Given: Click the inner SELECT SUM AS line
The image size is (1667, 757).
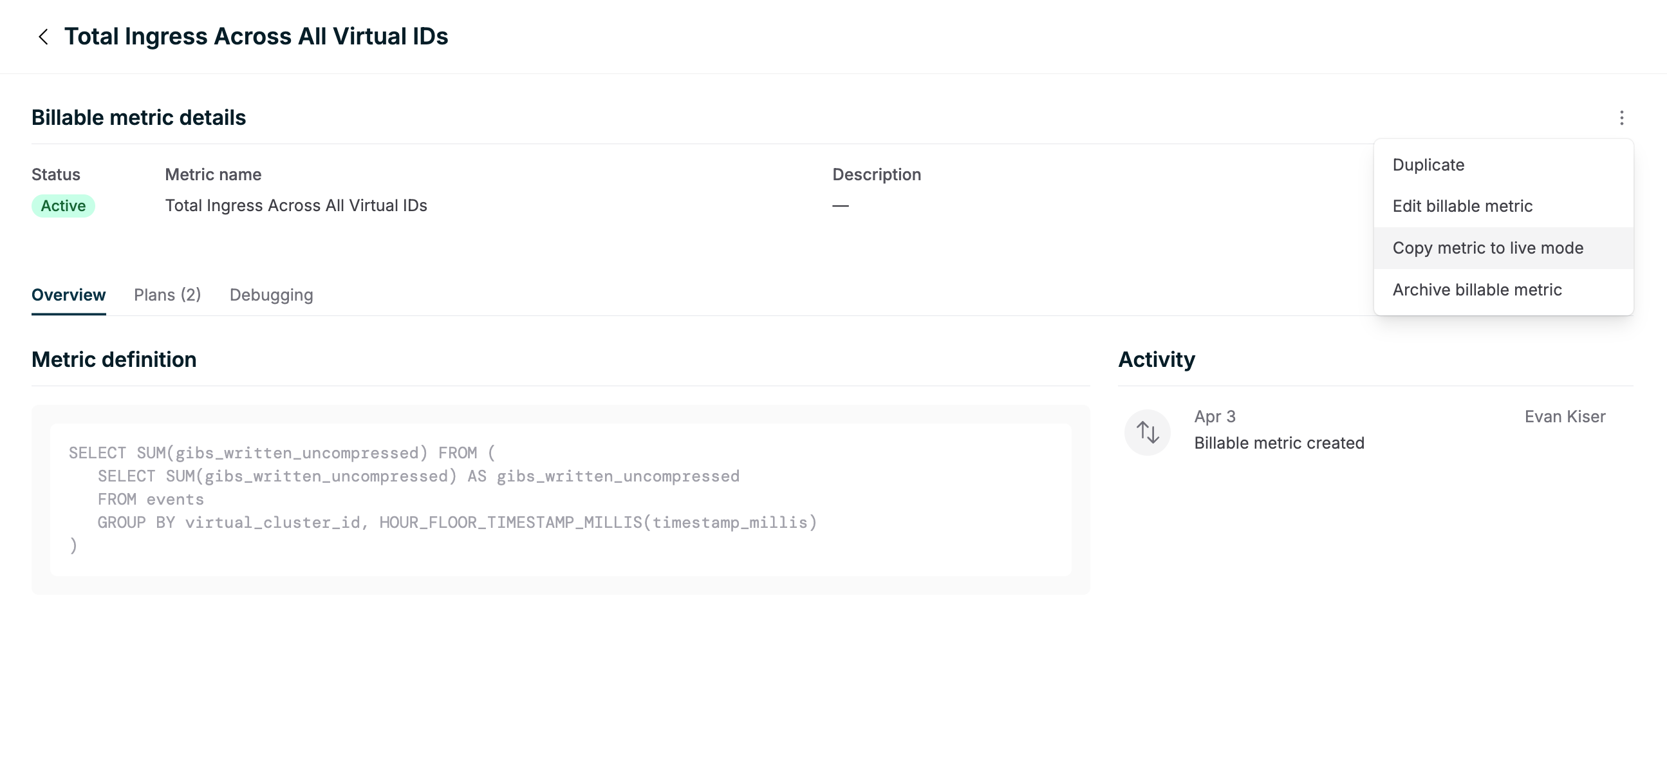Looking at the screenshot, I should tap(419, 476).
